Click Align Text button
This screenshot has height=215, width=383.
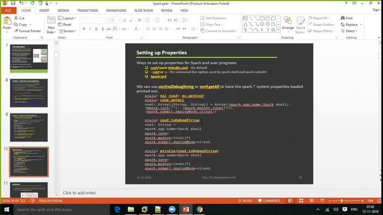coord(211,24)
